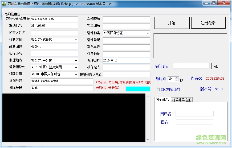Image resolution: width=232 pixels, height=148 pixels.
Task: Enable the 自动打验证码 checkbox
Action: (158, 89)
